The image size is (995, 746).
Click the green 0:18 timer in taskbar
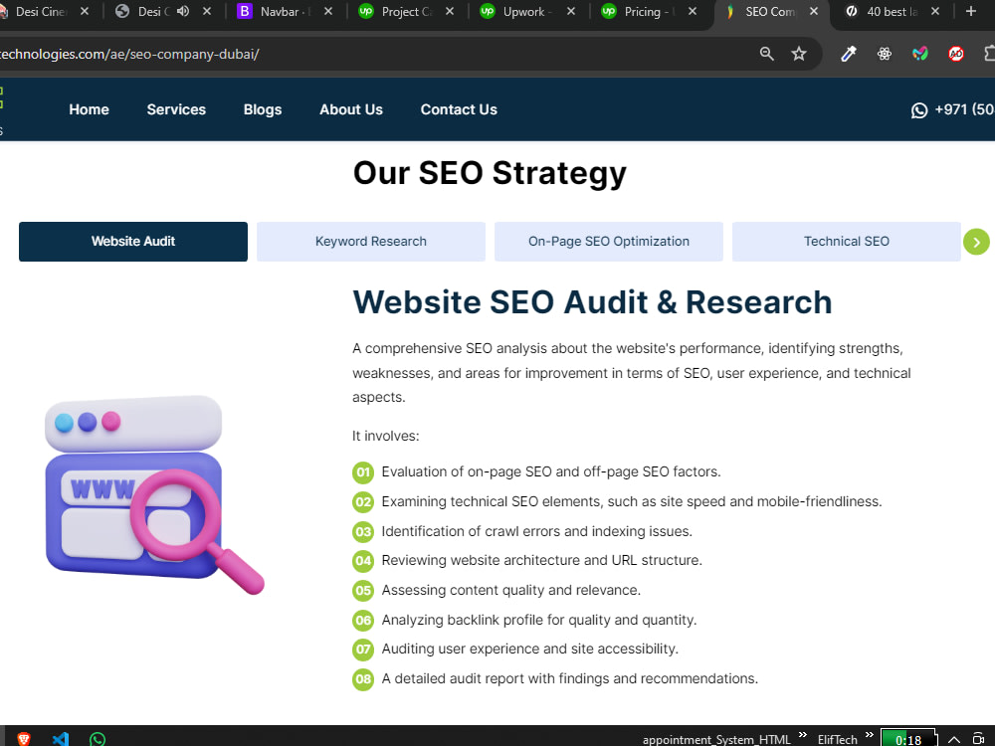pos(908,740)
